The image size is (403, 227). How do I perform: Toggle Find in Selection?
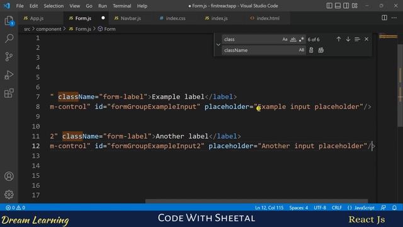[357, 39]
